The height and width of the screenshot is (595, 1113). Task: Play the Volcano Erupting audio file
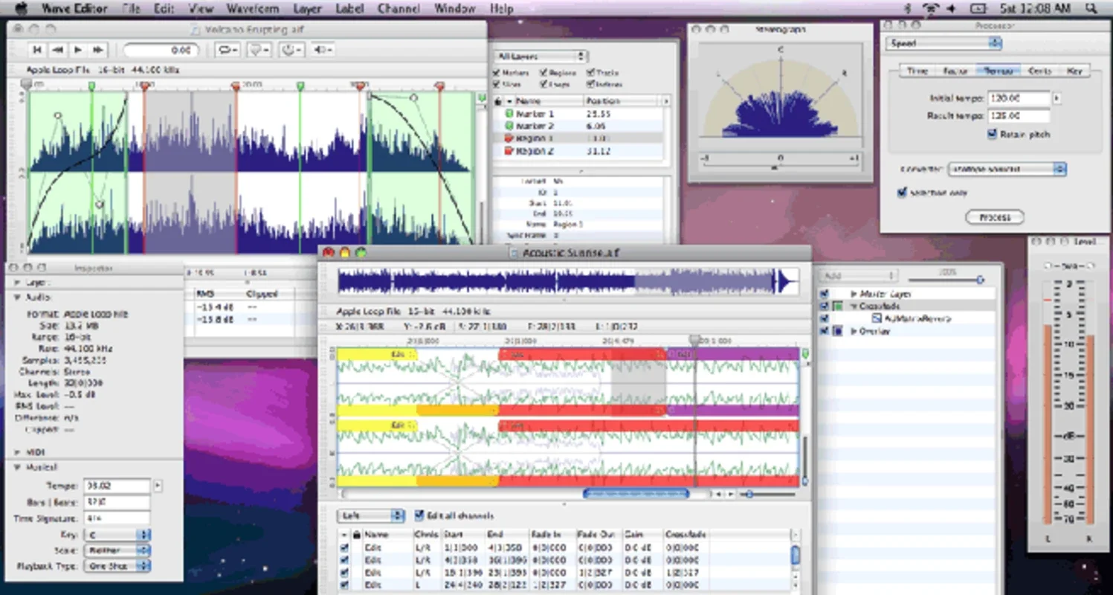(77, 50)
